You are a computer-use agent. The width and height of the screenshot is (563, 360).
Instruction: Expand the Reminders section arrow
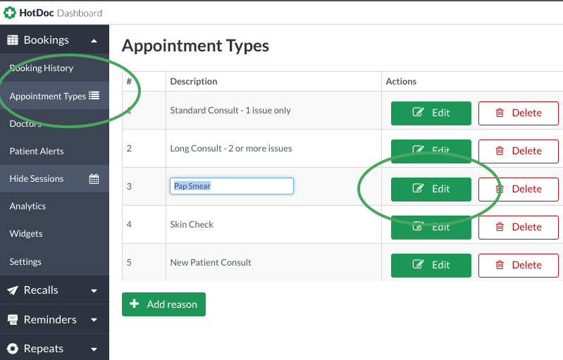click(94, 320)
